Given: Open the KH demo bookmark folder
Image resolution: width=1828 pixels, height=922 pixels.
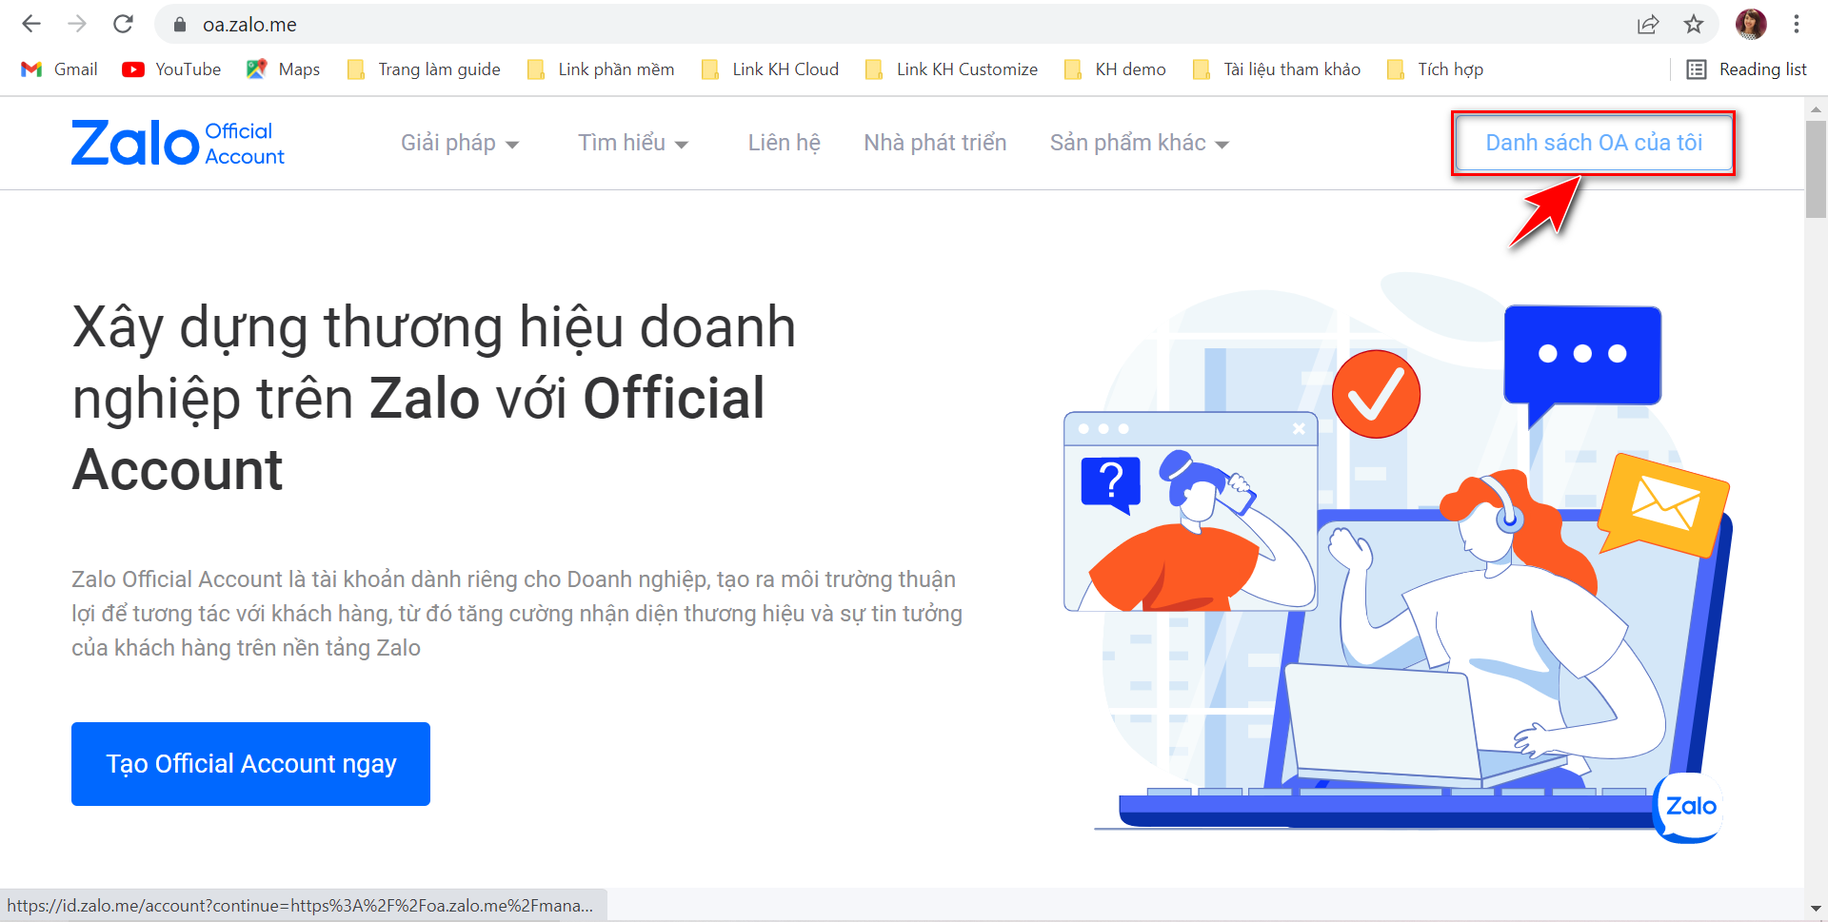Looking at the screenshot, I should tap(1115, 69).
